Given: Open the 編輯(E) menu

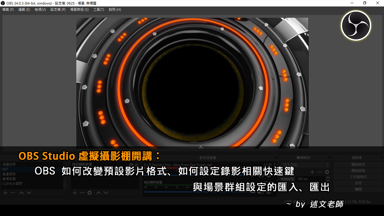Looking at the screenshot, I should (24, 10).
